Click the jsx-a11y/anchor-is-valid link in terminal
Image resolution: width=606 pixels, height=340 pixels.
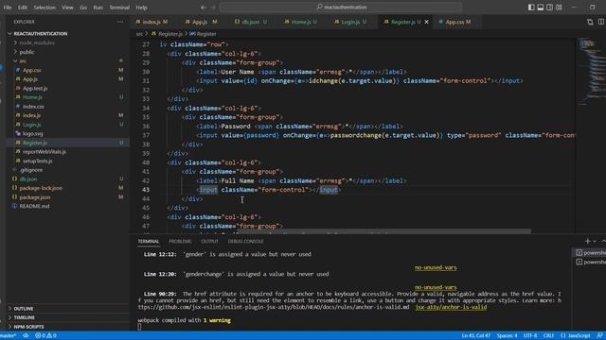click(x=451, y=307)
